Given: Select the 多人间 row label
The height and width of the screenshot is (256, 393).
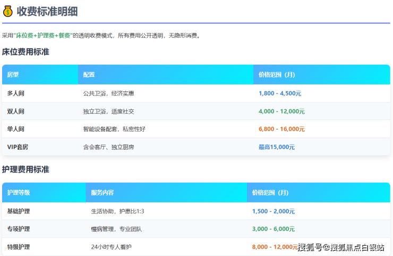Looking at the screenshot, I should (16, 93).
